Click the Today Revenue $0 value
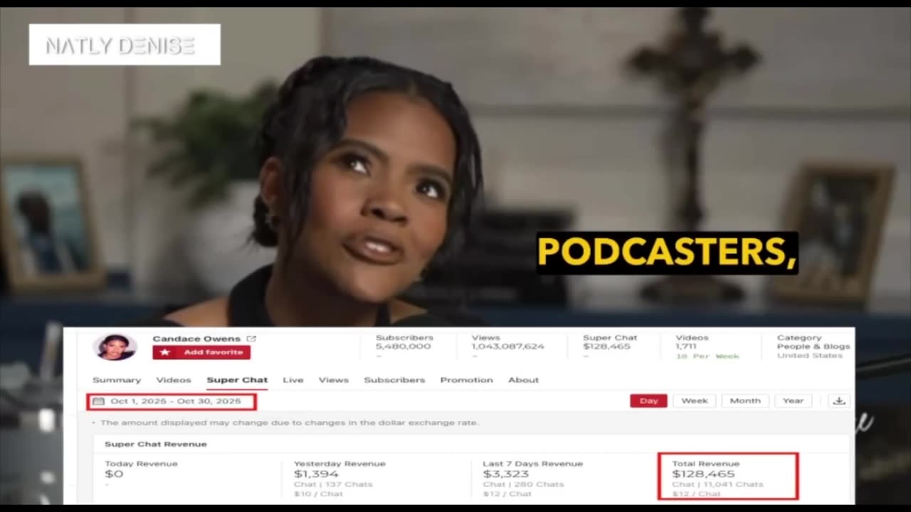911x512 pixels. coord(114,474)
